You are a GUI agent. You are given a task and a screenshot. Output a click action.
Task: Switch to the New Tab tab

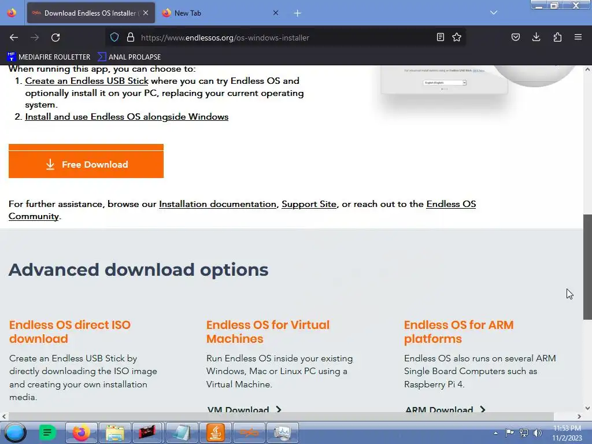tap(220, 13)
